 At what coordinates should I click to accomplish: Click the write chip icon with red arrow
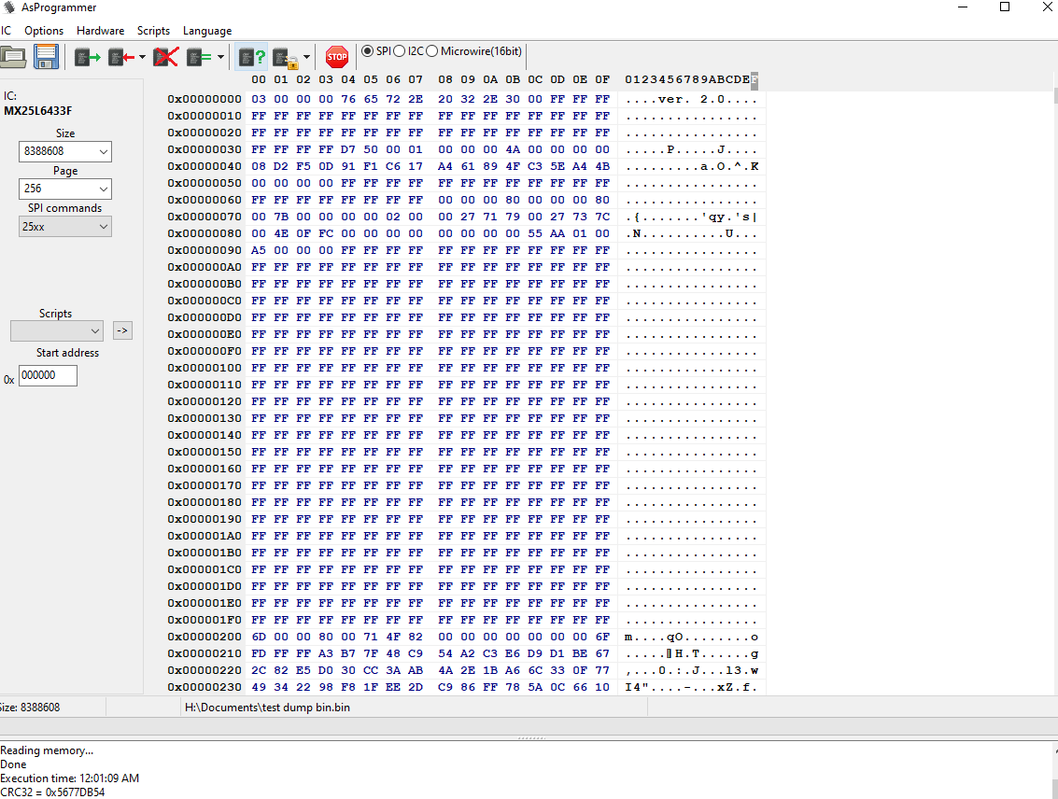coord(120,58)
